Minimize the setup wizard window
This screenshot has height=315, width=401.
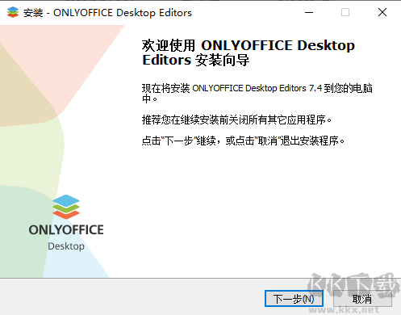click(309, 12)
